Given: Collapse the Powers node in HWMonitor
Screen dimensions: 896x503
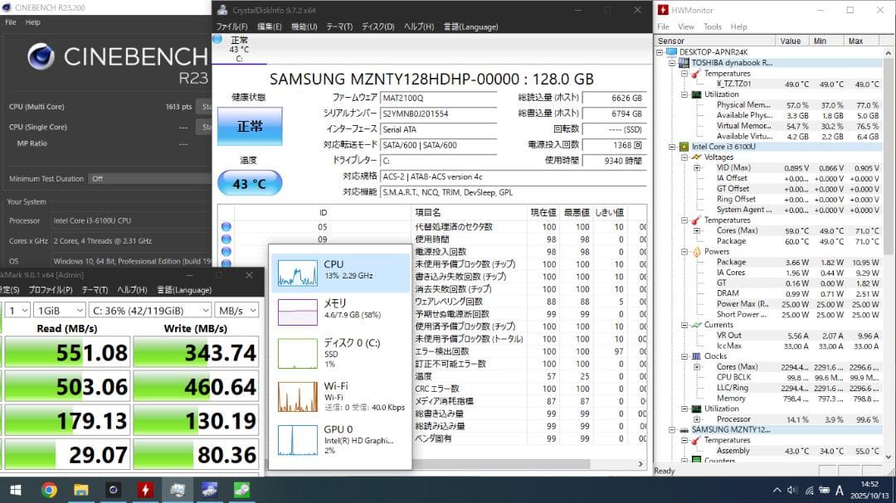Looking at the screenshot, I should [x=684, y=252].
